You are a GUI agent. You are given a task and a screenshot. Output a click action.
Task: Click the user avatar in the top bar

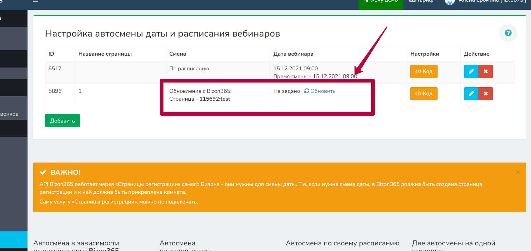[x=449, y=2]
